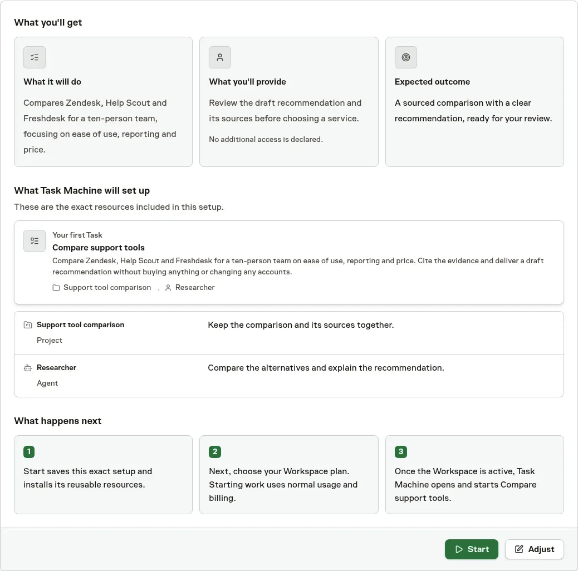Click the play icon inside Start button
Screen dimensions: 578x571
[x=459, y=549]
